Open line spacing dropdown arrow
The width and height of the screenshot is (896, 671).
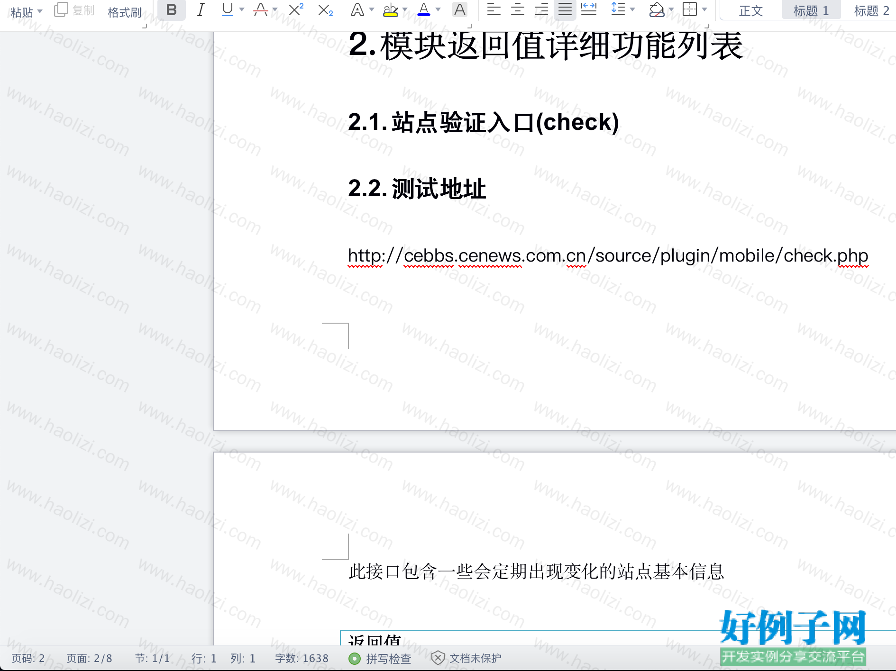tap(632, 9)
